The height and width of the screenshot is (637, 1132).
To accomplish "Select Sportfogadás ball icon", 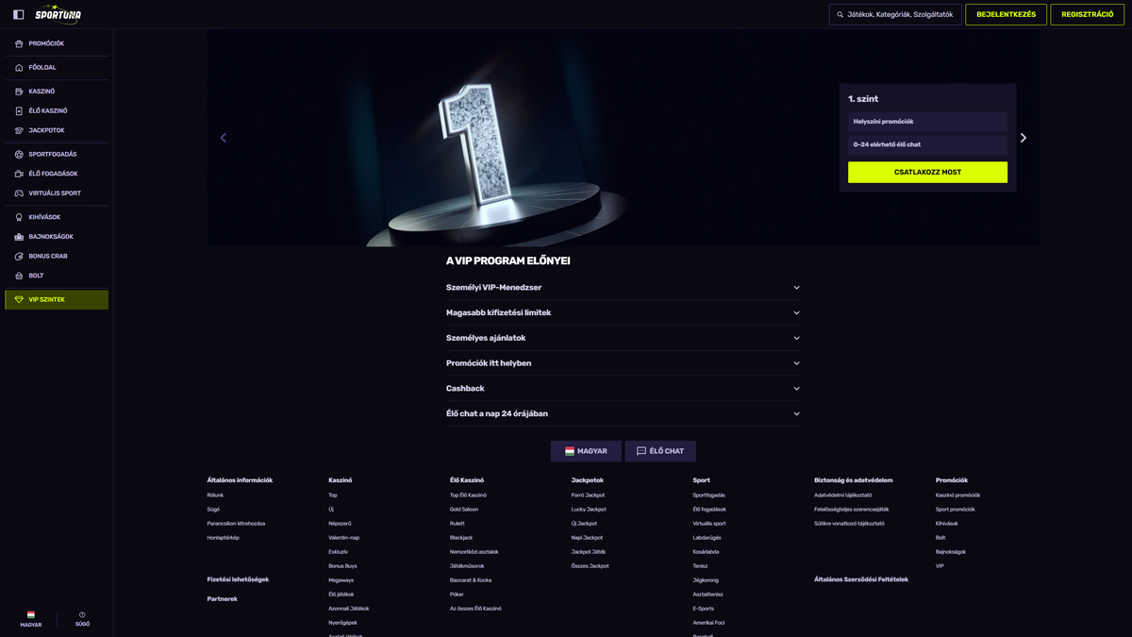I will pyautogui.click(x=19, y=155).
